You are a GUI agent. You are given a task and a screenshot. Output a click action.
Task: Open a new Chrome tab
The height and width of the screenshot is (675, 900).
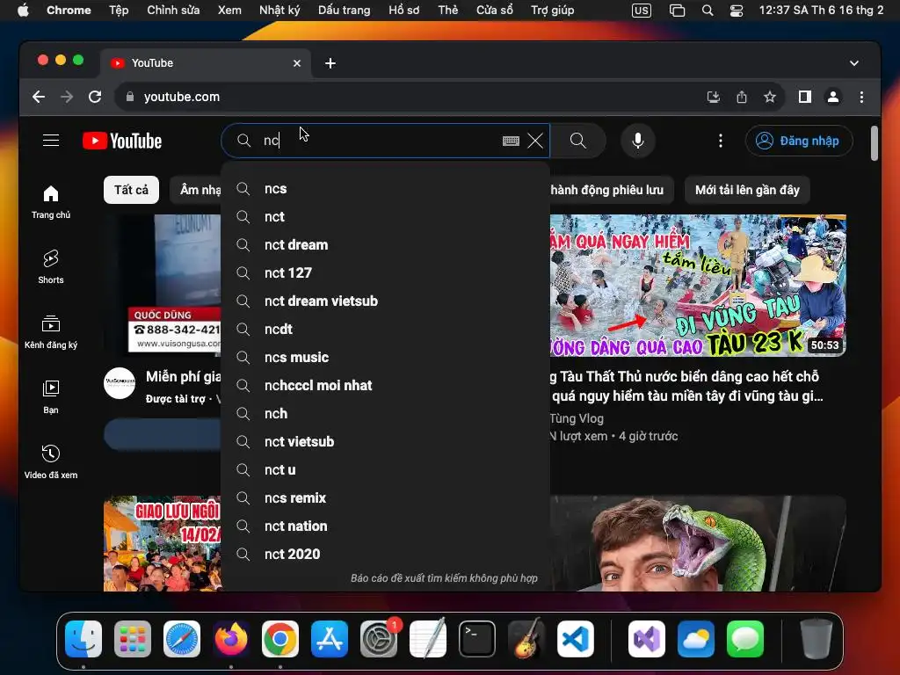(x=330, y=63)
